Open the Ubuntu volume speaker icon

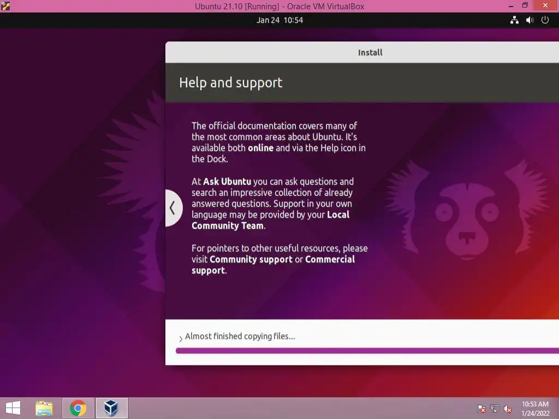530,20
